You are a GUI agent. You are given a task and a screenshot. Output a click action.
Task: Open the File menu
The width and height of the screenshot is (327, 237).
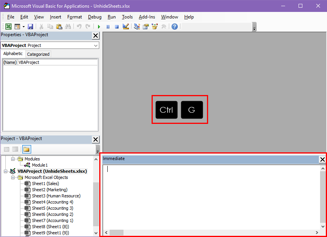point(11,17)
